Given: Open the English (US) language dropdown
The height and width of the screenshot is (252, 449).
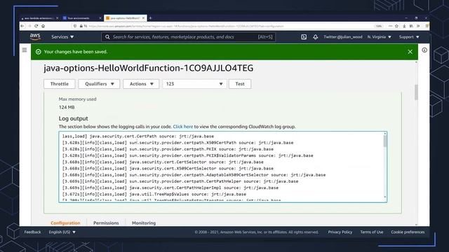Looking at the screenshot, I should coord(62,232).
